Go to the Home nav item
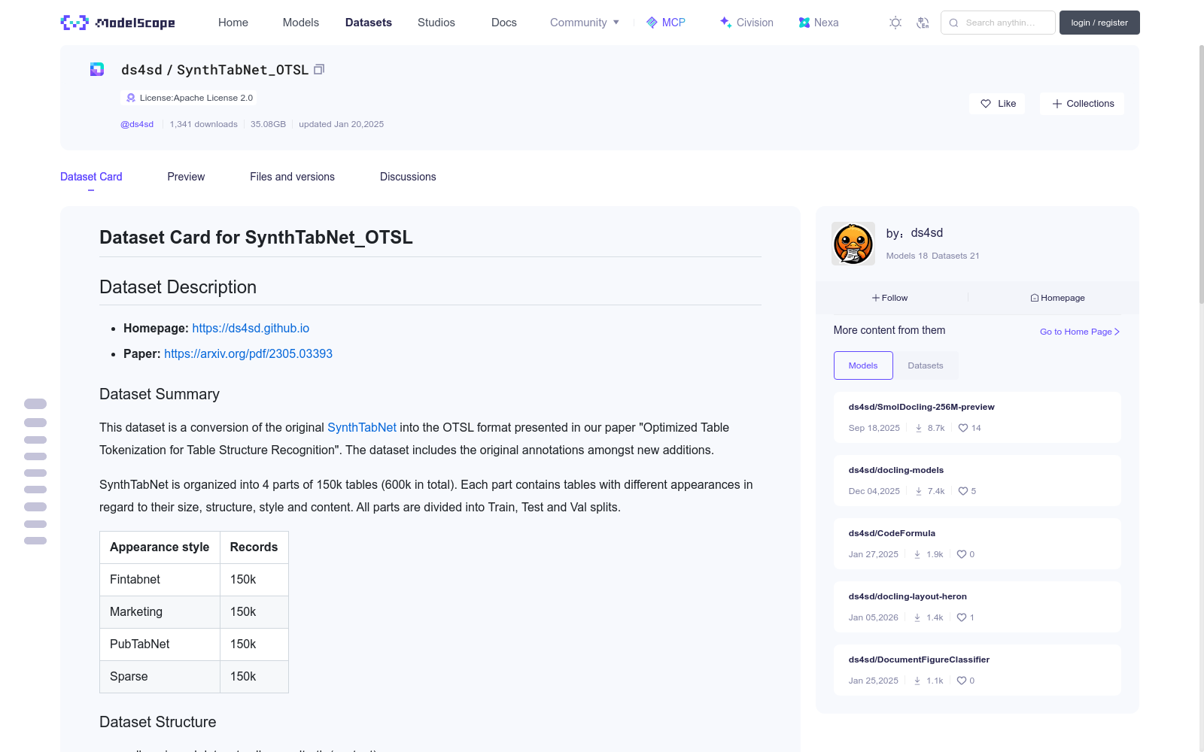Viewport: 1204px width, 752px height. tap(233, 23)
